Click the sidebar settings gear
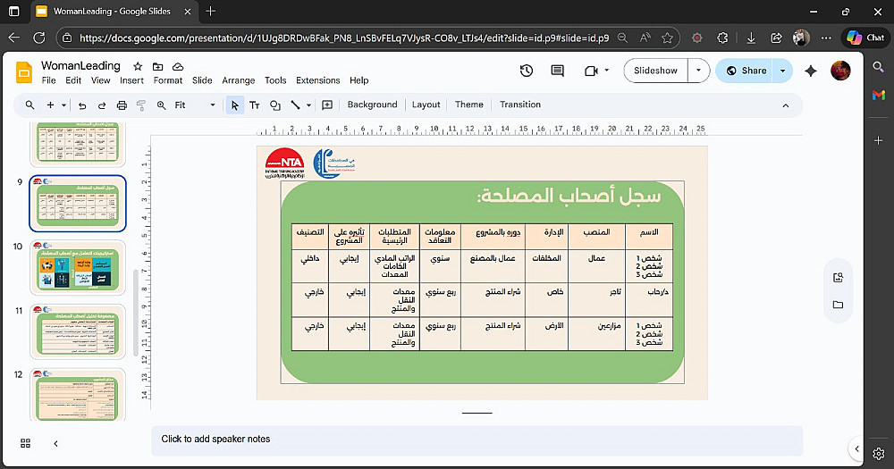This screenshot has width=894, height=469. pyautogui.click(x=878, y=454)
